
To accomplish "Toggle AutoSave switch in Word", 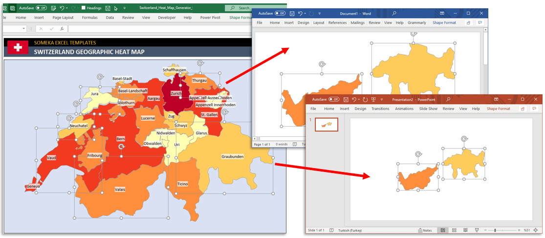I will point(280,14).
